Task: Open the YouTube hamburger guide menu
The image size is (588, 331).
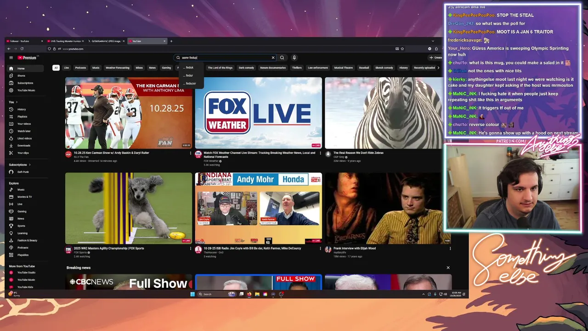Action: pyautogui.click(x=11, y=57)
